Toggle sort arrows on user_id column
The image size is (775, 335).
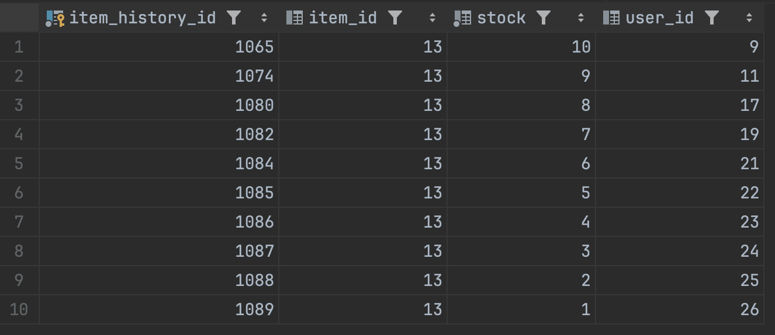click(749, 18)
